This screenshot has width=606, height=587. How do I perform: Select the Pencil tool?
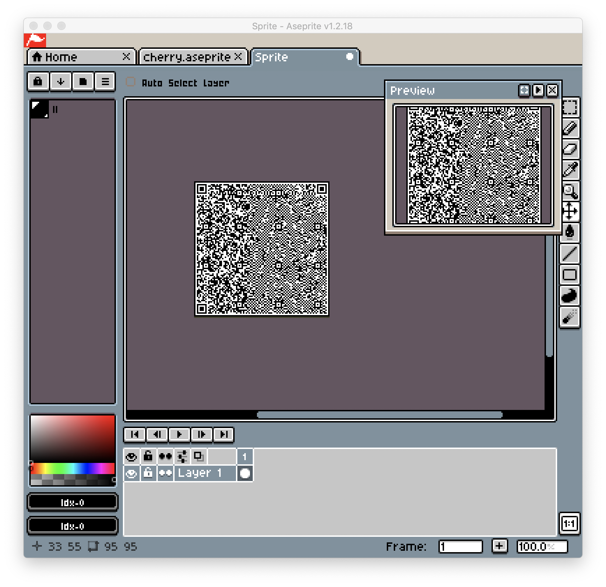tap(570, 128)
